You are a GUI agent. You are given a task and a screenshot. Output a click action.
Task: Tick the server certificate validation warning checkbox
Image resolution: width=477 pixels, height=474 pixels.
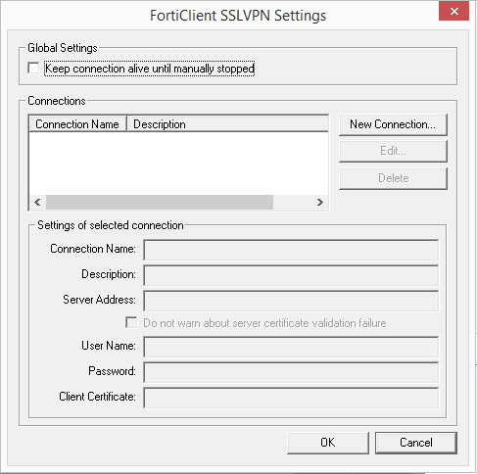pos(131,323)
